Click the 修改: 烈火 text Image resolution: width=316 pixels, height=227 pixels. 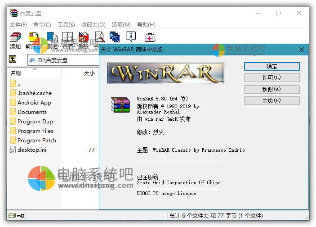[150, 132]
